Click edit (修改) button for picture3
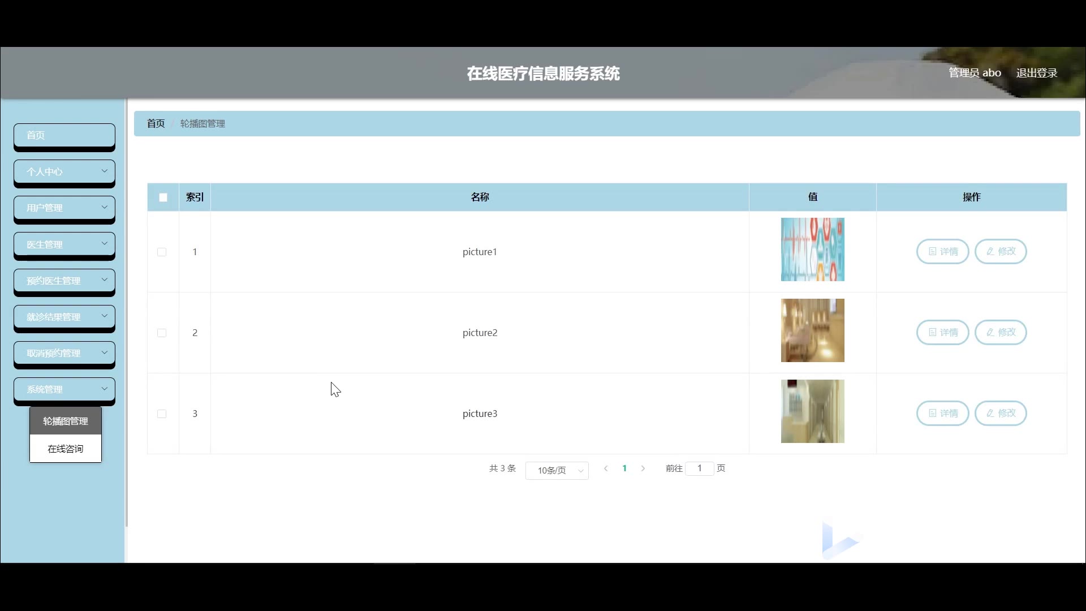 pos(1001,413)
